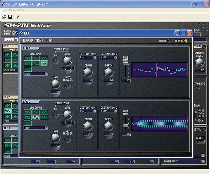Viewport: 210px width, 174px height.
Task: Click the SELECT button
Action: click(200, 141)
